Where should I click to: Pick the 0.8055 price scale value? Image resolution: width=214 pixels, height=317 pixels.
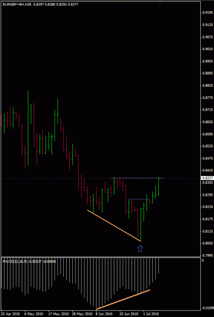point(207,243)
